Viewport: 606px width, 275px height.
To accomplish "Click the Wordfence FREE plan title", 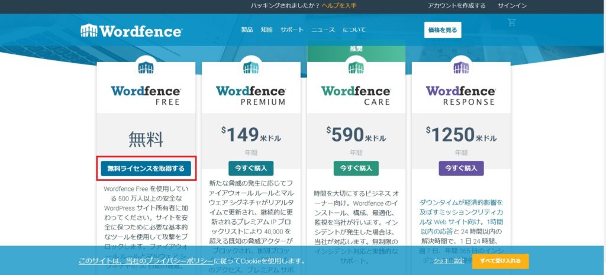I will (x=146, y=95).
